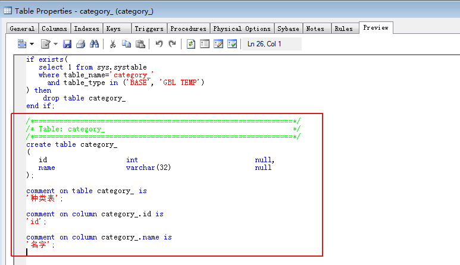Click the active Preview tab
Viewport: 460px width, 265px height.
376,27
